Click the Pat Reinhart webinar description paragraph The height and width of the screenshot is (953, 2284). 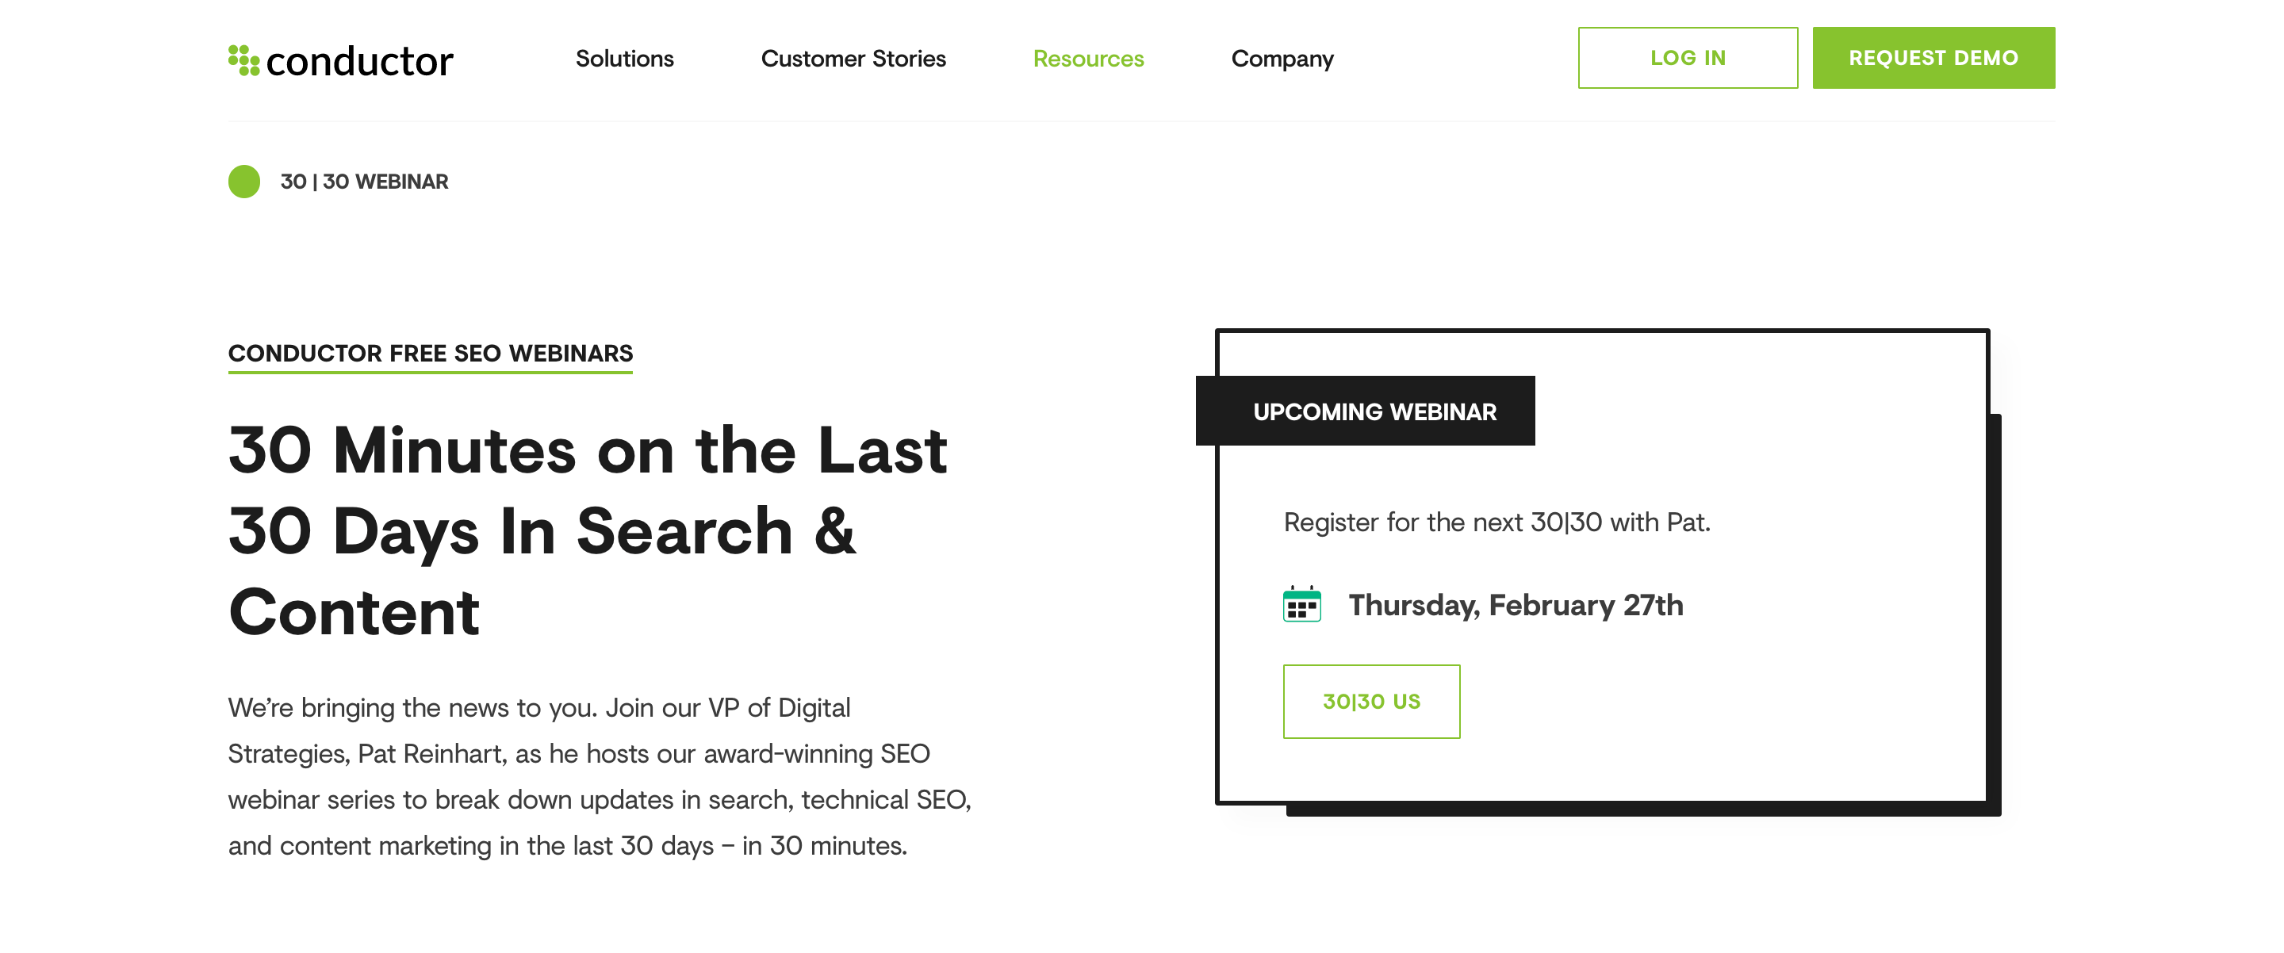point(600,776)
